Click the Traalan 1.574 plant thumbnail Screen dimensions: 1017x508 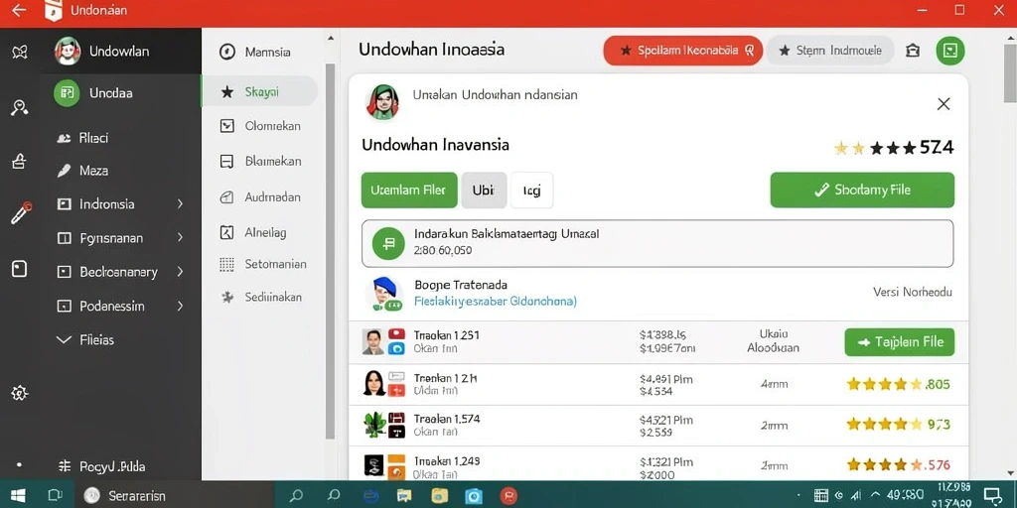[x=374, y=425]
